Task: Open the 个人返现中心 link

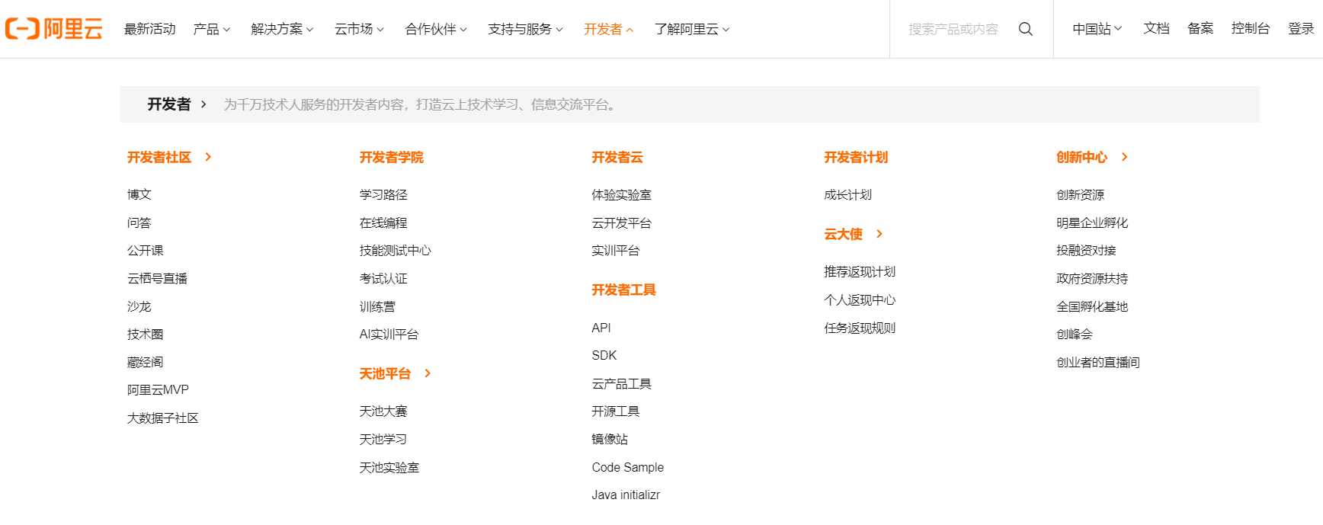Action: click(860, 299)
